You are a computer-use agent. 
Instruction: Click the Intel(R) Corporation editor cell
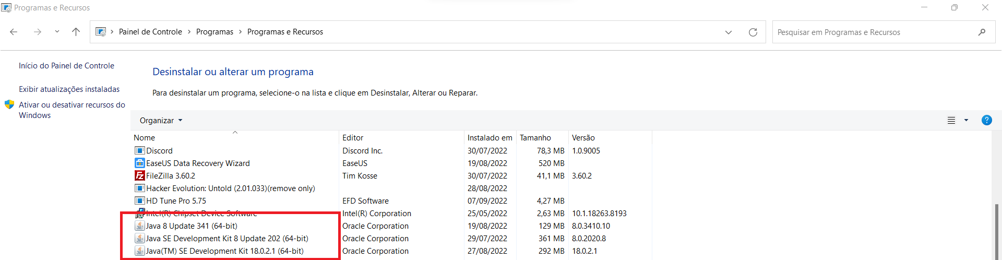point(377,214)
